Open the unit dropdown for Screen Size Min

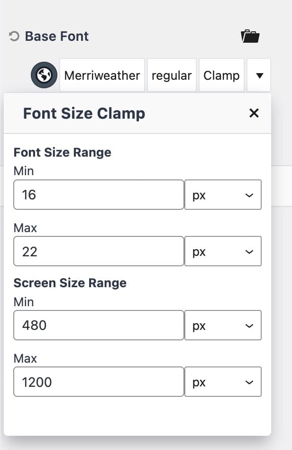[223, 325]
